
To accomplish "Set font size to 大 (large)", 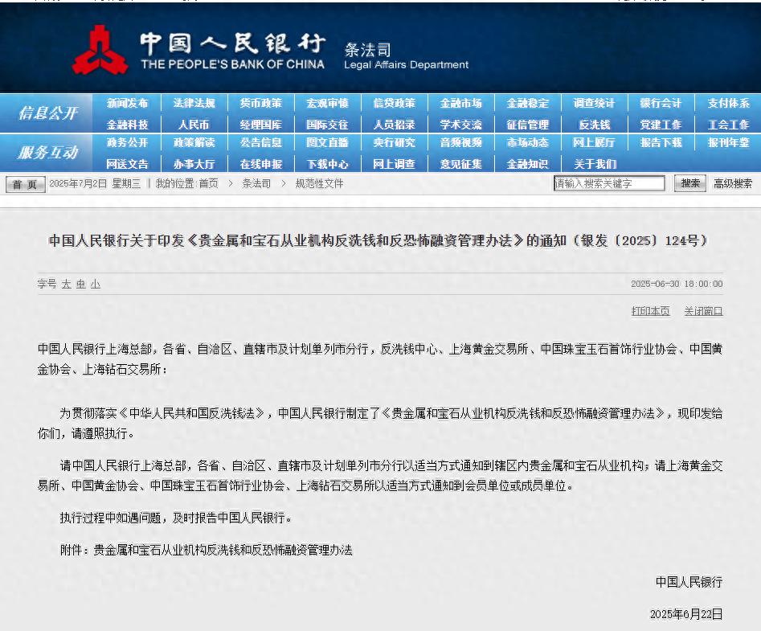I will [67, 284].
